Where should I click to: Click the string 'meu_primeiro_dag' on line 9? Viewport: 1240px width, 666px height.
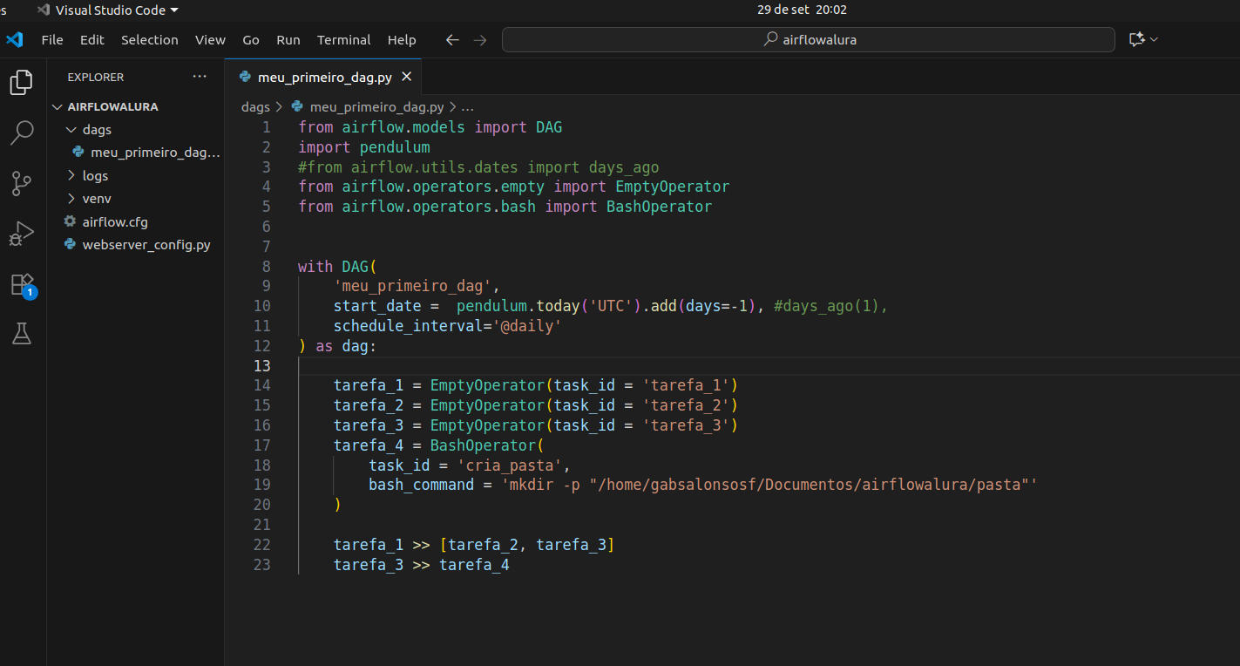pos(412,286)
